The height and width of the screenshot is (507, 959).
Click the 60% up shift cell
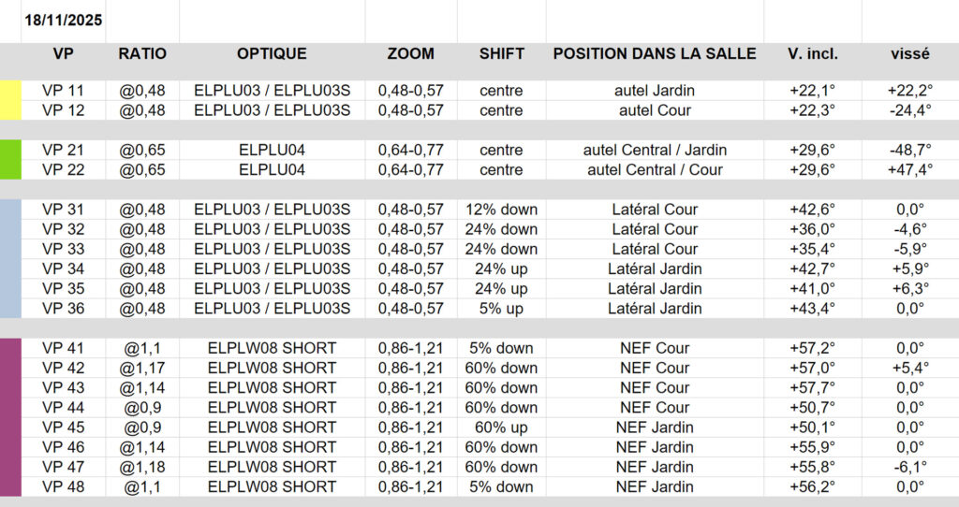pyautogui.click(x=501, y=427)
